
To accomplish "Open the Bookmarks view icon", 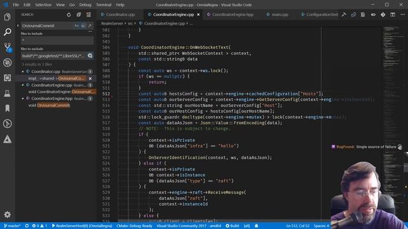I will (7, 108).
